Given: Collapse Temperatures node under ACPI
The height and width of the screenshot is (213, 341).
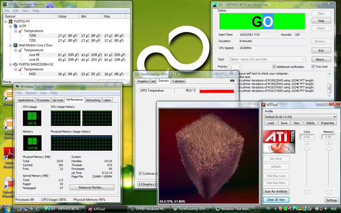Looking at the screenshot, I should pos(15,31).
